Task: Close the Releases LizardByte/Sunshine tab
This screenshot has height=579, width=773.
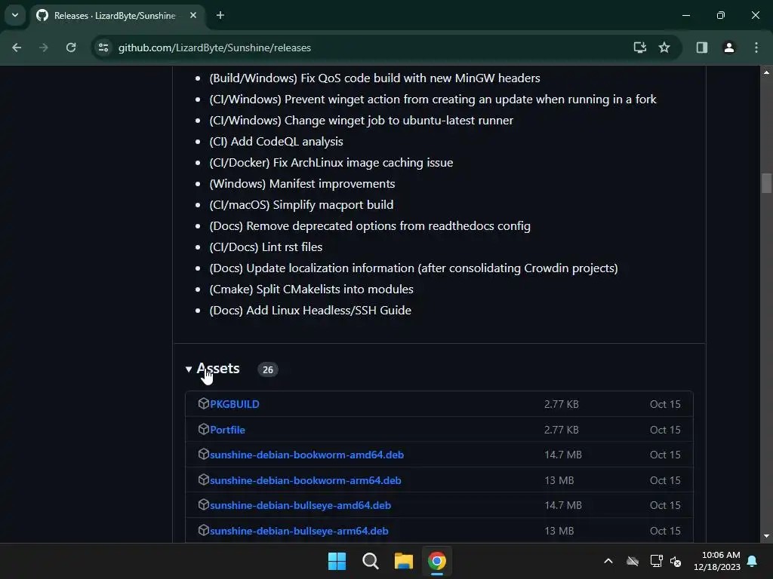Action: click(193, 15)
